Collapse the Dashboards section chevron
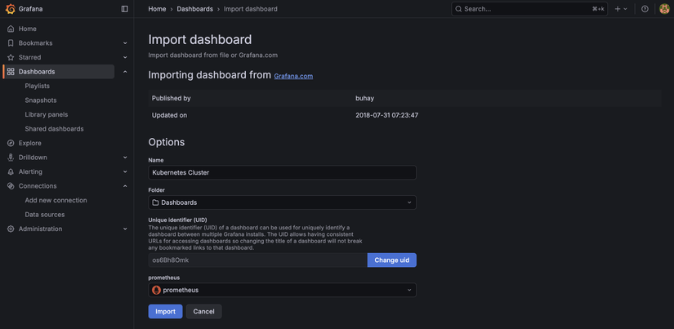Viewport: 674px width, 329px height. point(125,72)
